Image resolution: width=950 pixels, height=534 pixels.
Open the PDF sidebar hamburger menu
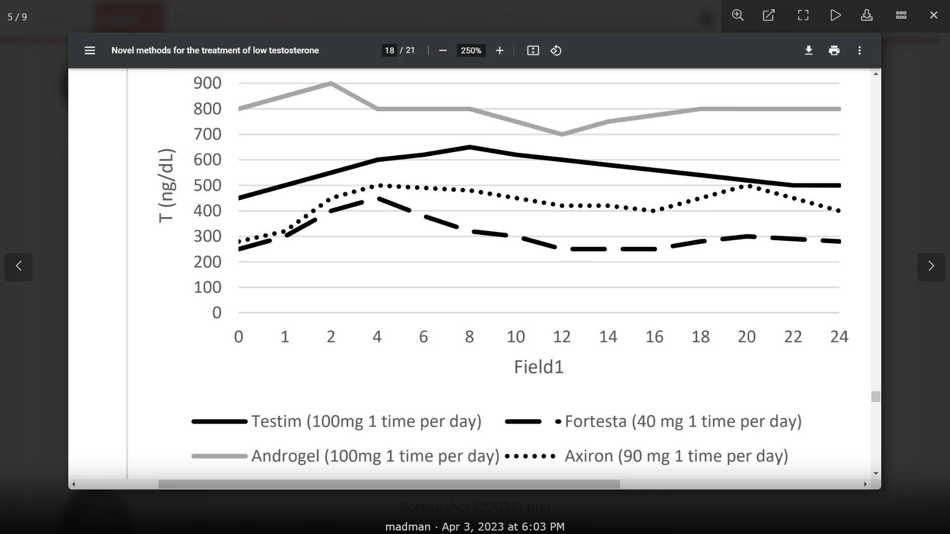(90, 50)
